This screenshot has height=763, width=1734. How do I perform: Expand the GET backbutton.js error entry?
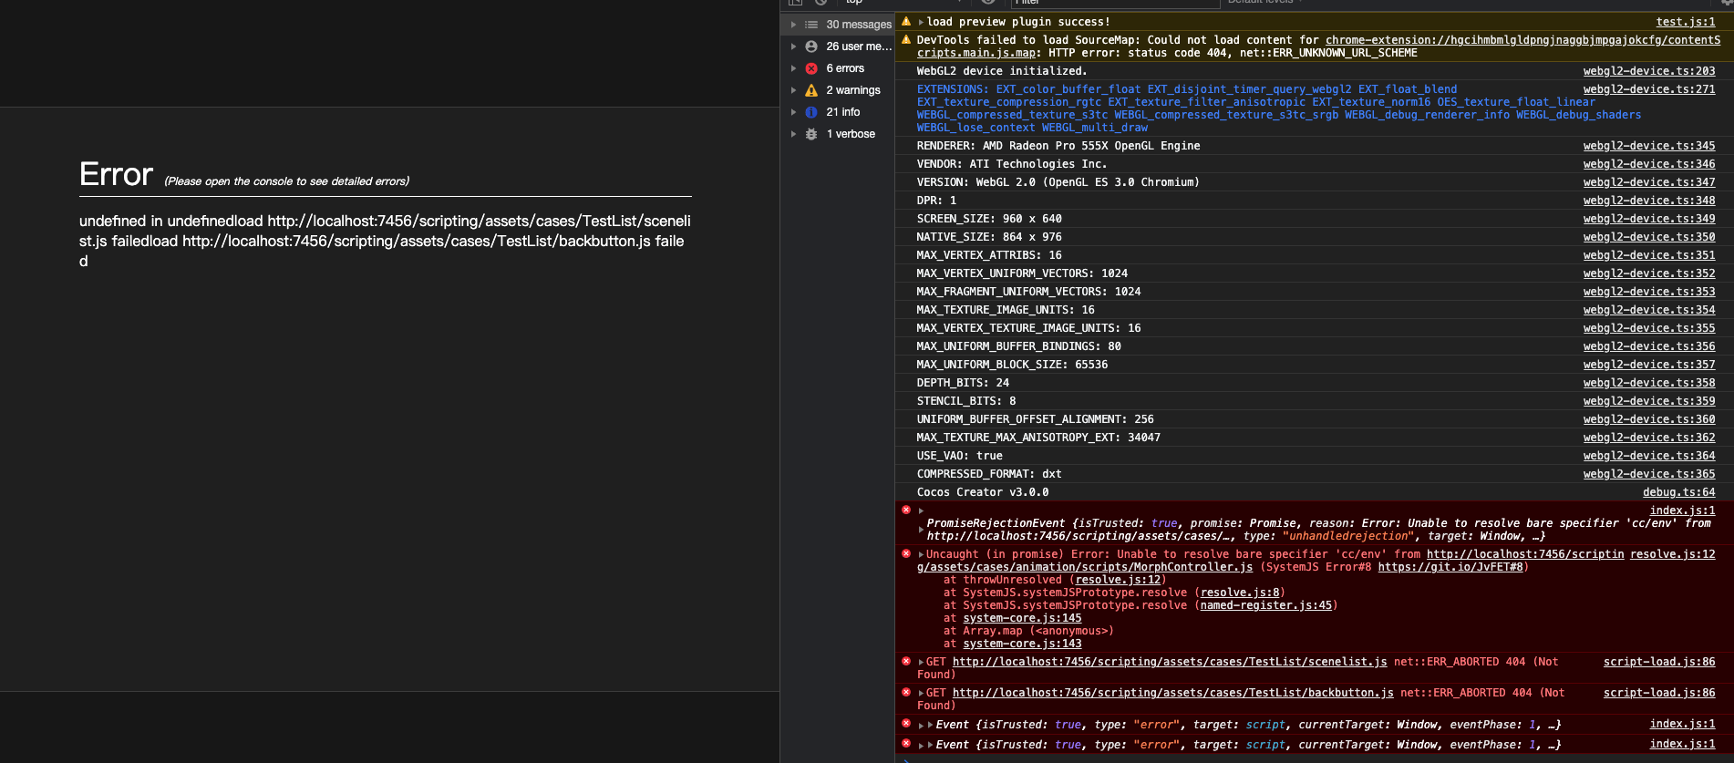(x=921, y=693)
